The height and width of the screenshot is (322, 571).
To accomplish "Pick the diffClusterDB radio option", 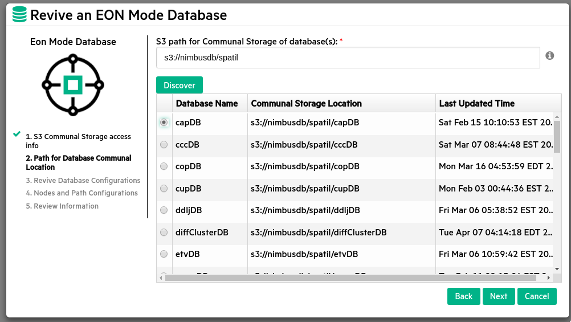I will pos(164,233).
